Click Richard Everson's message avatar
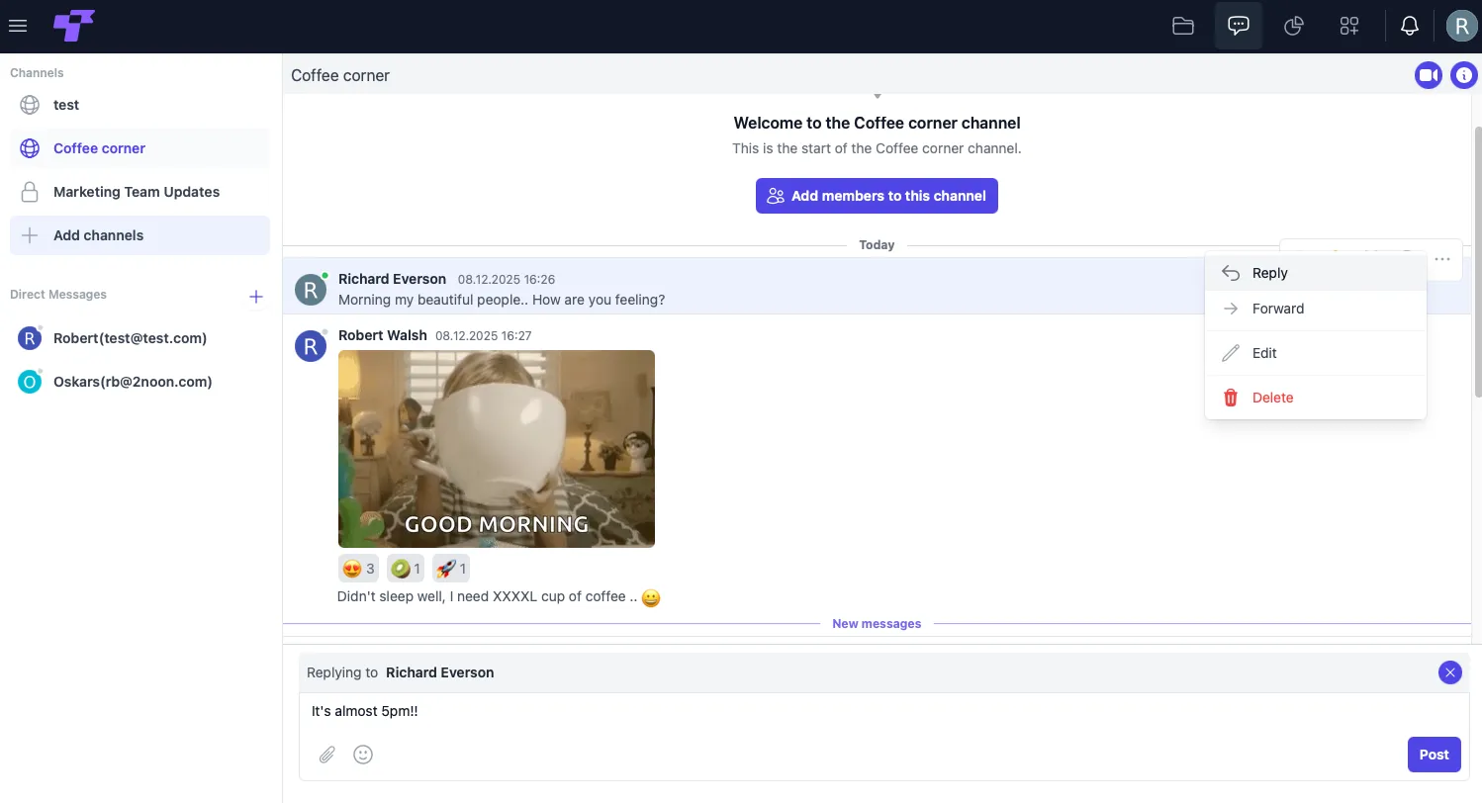 point(311,289)
